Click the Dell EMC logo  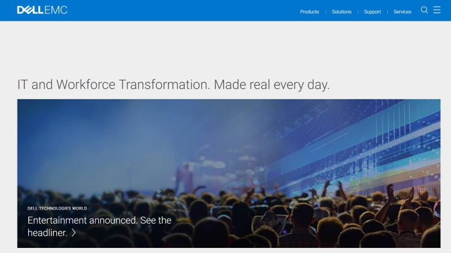pyautogui.click(x=42, y=10)
